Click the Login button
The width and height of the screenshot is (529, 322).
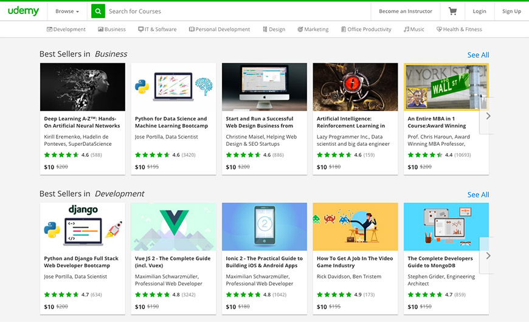479,11
